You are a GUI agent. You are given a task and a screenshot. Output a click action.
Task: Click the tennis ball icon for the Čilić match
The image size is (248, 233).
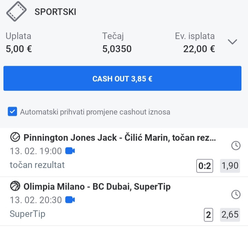pyautogui.click(x=15, y=137)
